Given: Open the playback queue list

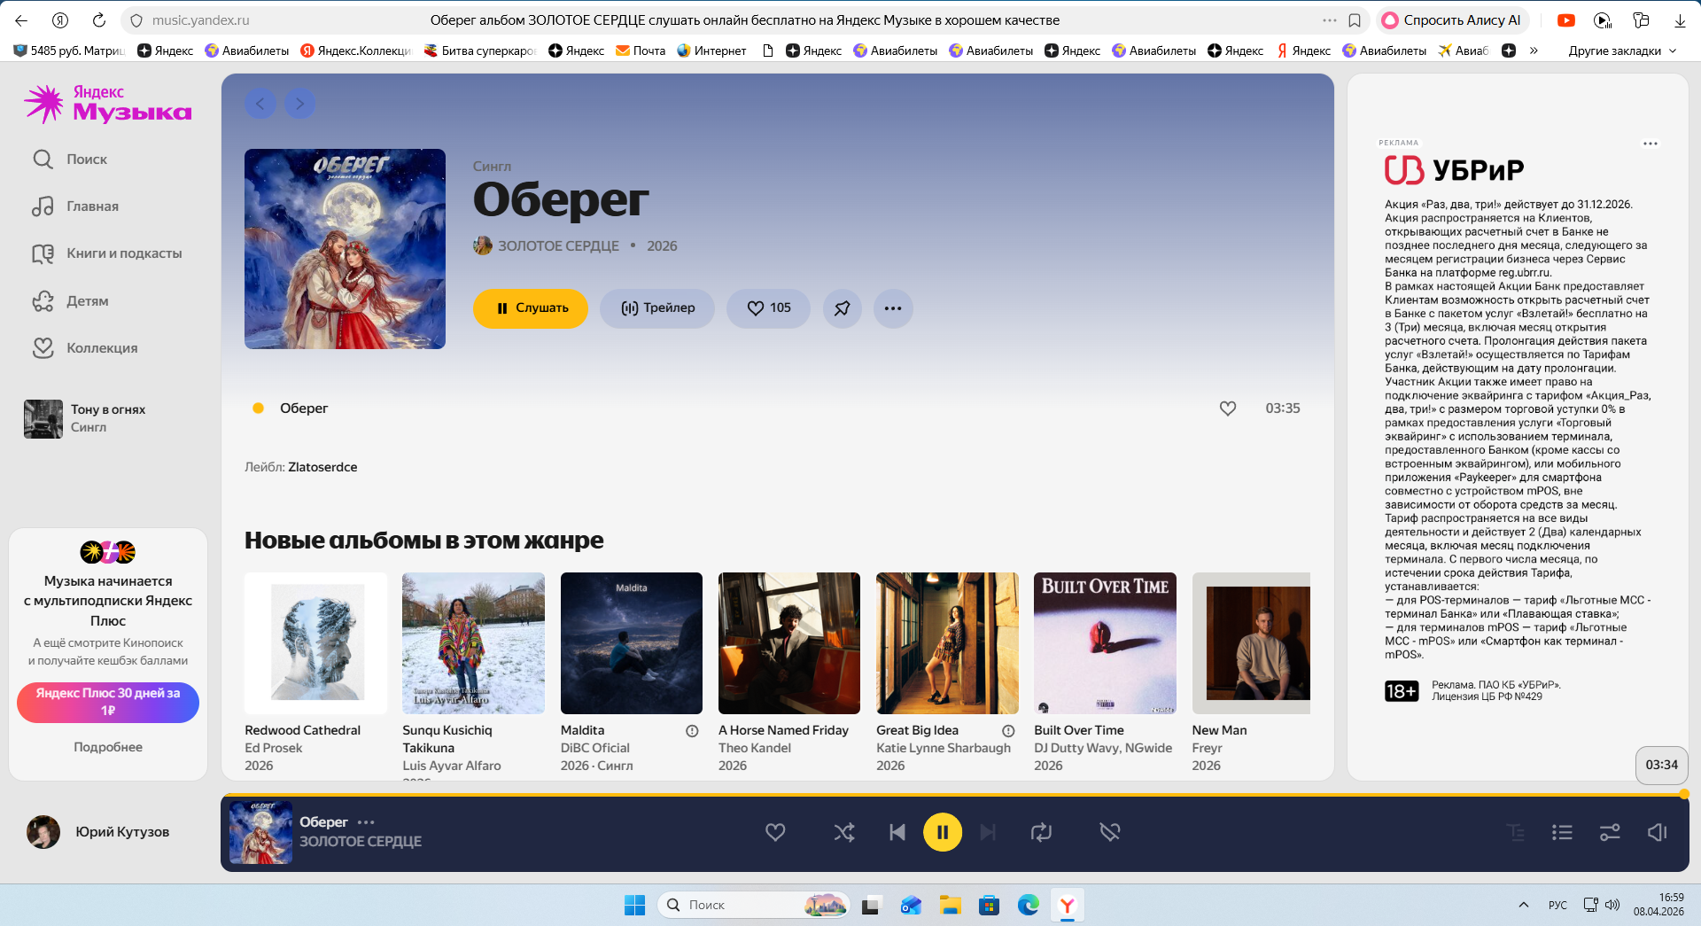Looking at the screenshot, I should [1562, 832].
